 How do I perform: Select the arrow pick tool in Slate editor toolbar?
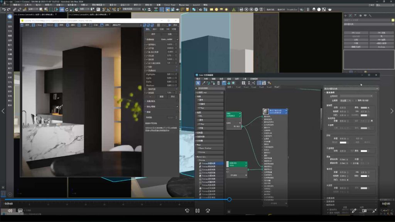click(x=198, y=83)
